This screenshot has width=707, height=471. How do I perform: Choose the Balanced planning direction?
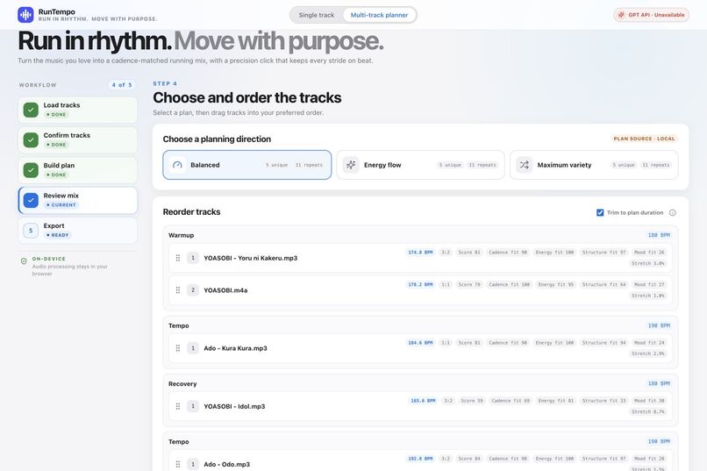pos(247,165)
